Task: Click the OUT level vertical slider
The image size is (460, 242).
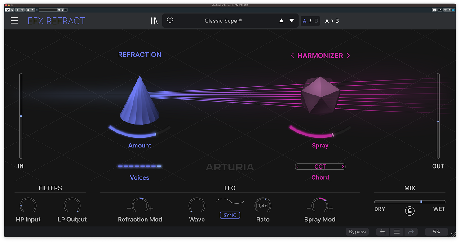Action: (438, 116)
